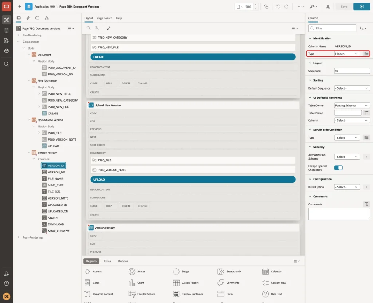This screenshot has height=303, width=373.
Task: Select the Classic Report region type
Action: tap(186, 283)
